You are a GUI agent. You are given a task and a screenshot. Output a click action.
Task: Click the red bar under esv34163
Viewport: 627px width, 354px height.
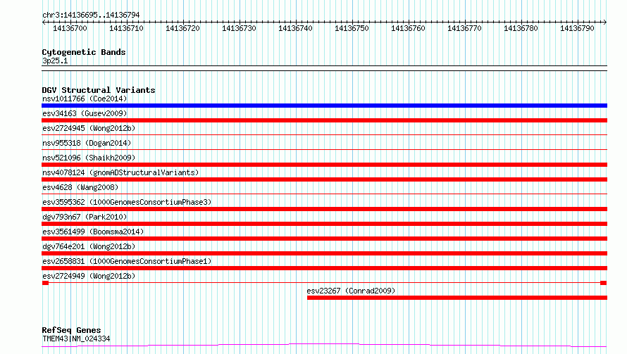324,120
